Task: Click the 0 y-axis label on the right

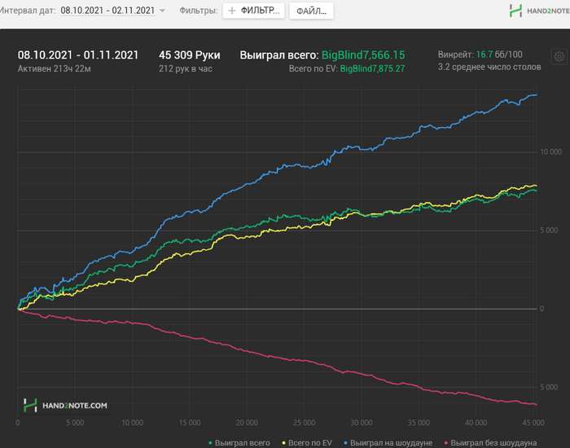Action: 541,309
